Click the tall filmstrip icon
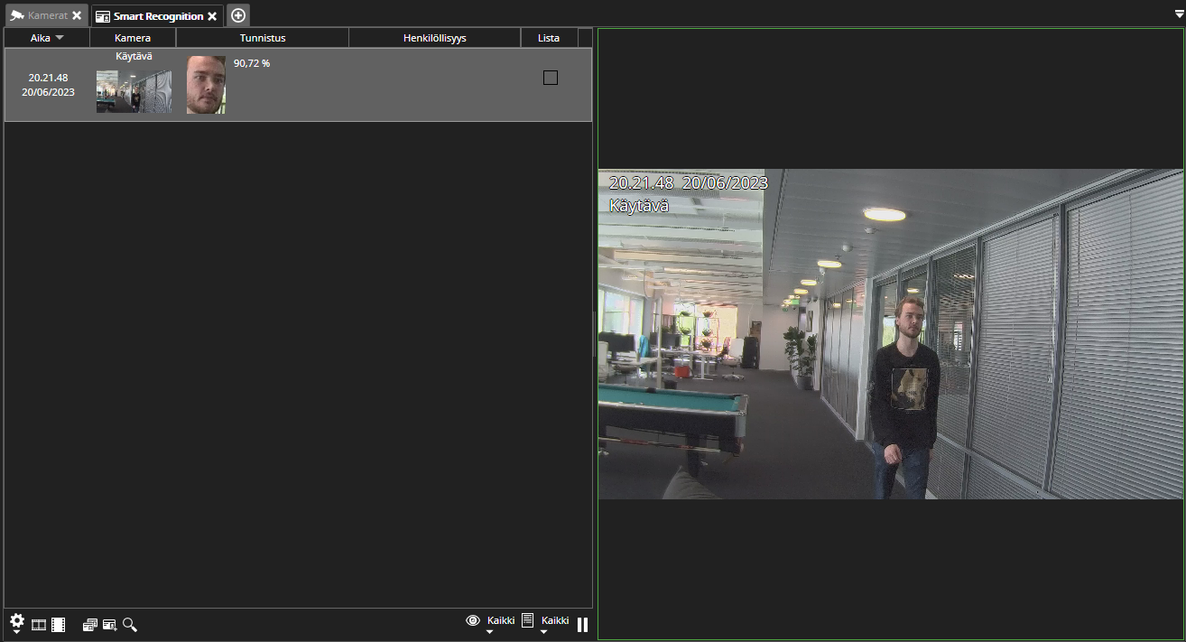Viewport: 1186px width, 642px height. pos(58,625)
